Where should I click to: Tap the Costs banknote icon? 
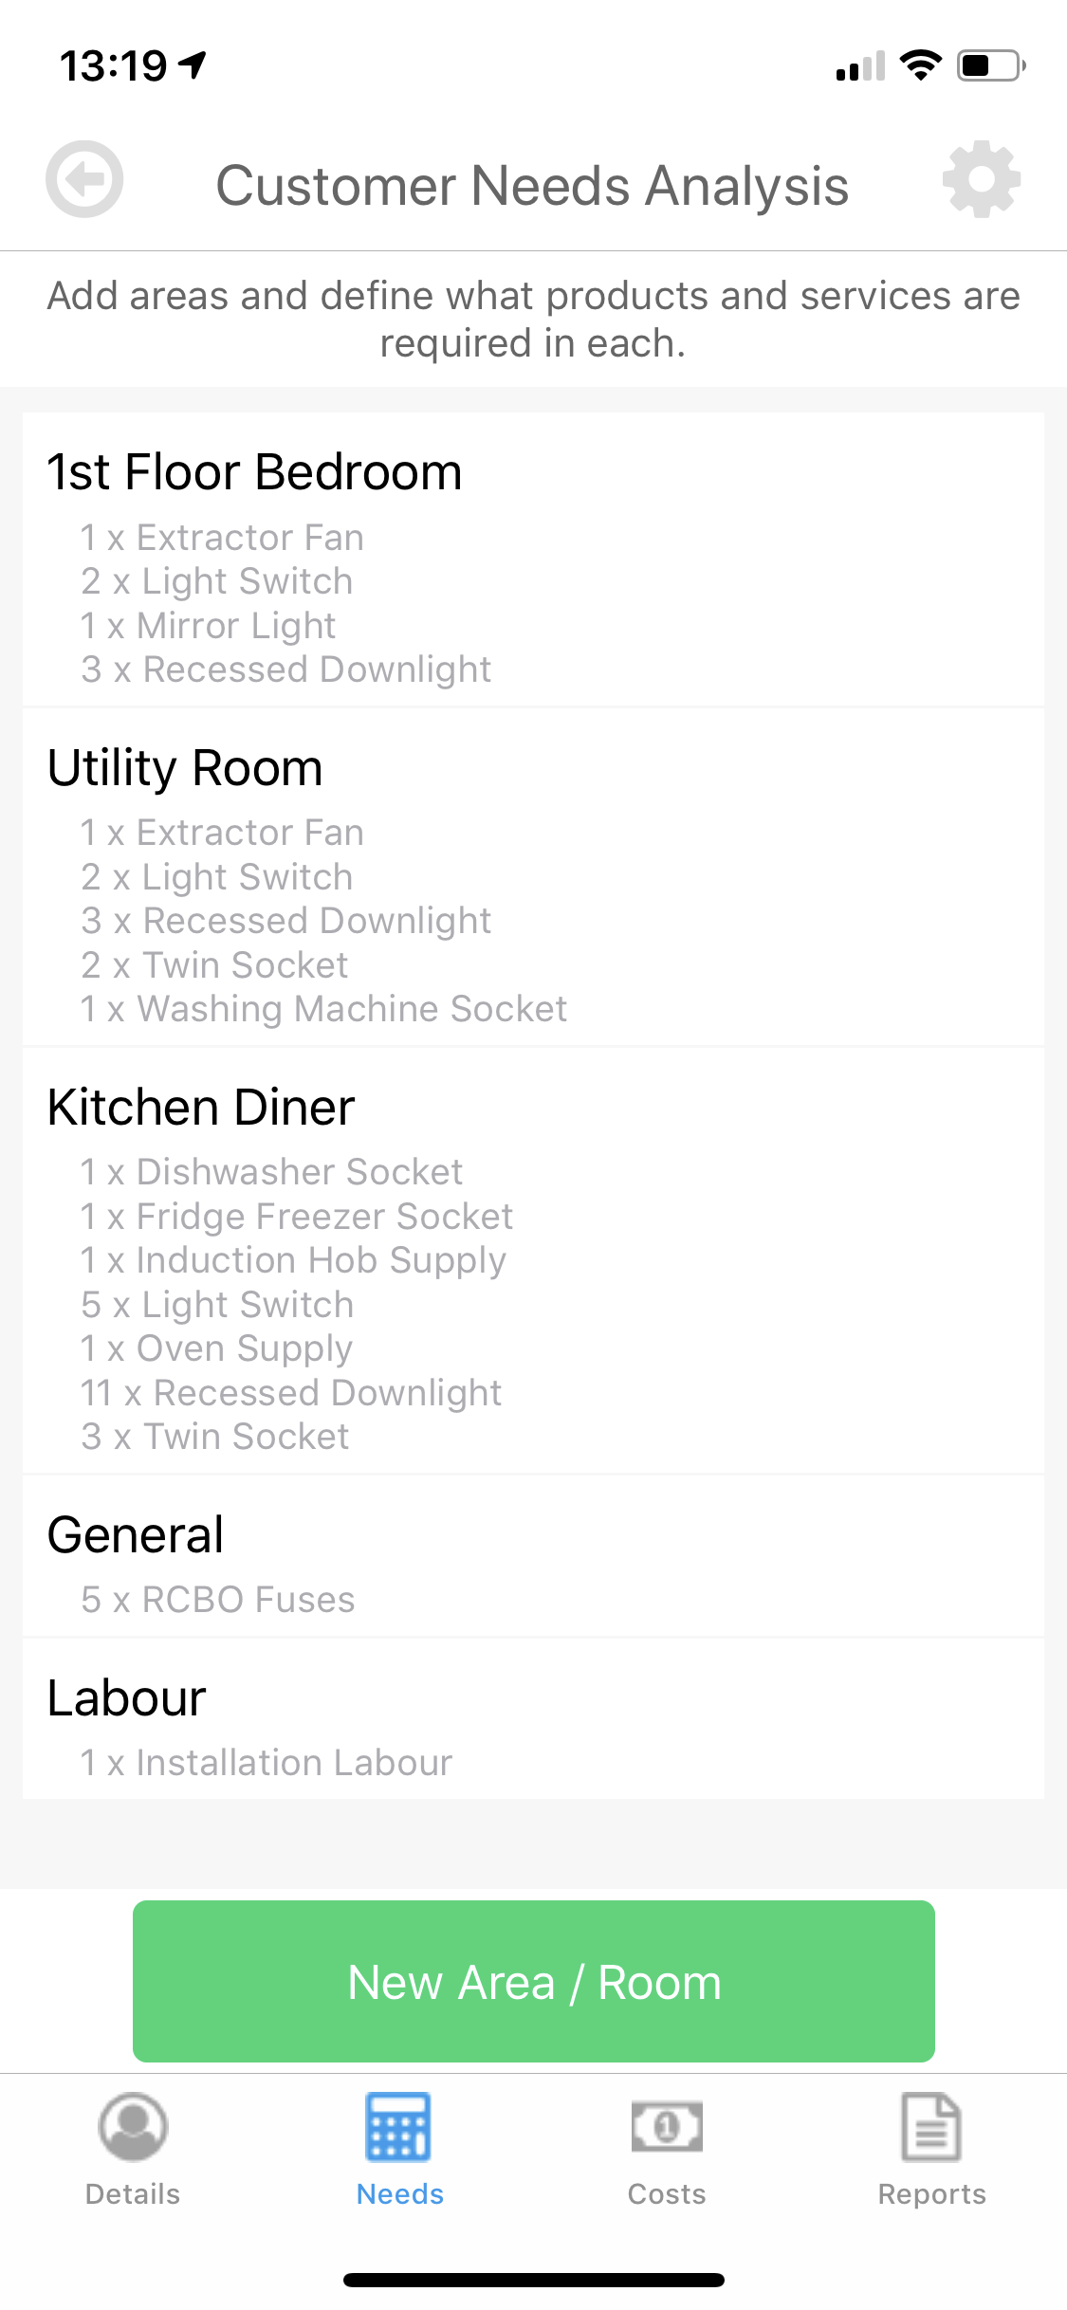tap(667, 2126)
